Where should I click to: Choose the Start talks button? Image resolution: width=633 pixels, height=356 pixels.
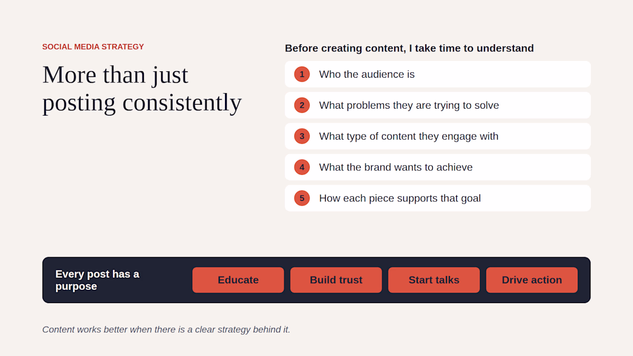[x=434, y=280]
